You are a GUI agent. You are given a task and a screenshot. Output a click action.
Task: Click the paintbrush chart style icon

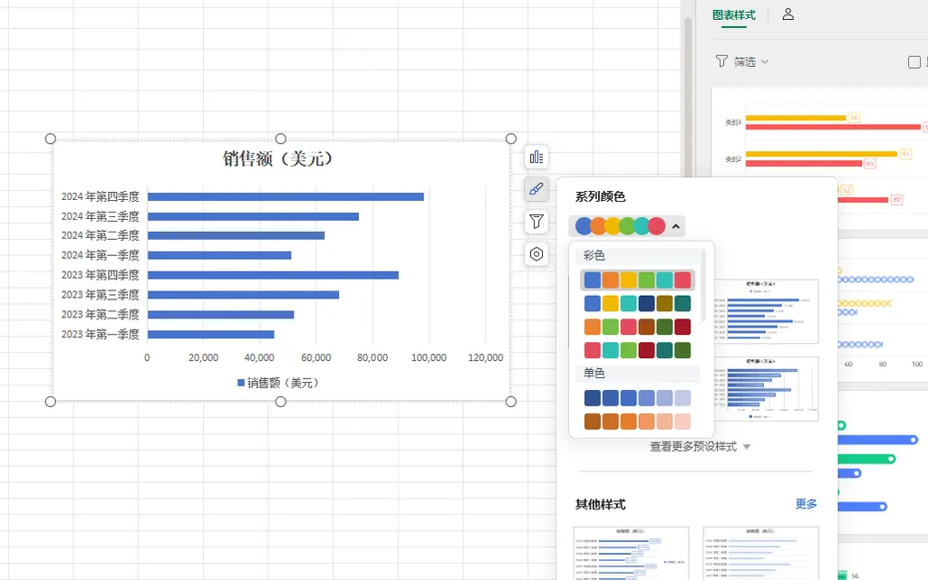tap(536, 190)
